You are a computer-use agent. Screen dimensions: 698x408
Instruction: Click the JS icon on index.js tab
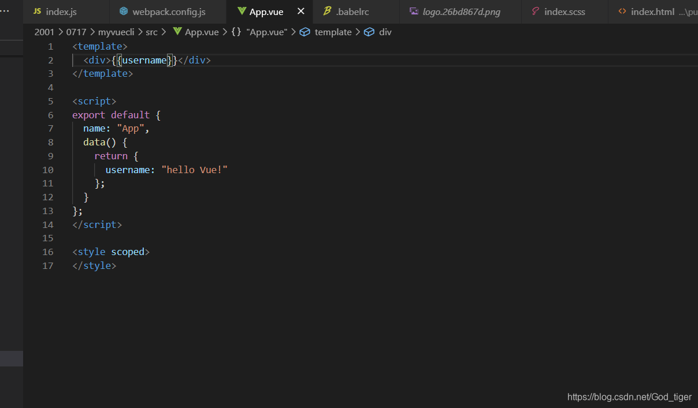(37, 12)
